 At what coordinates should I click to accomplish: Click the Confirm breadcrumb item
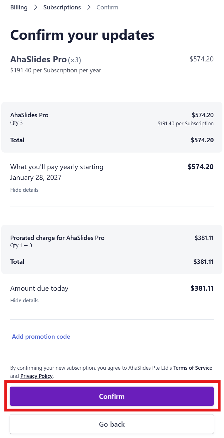[x=107, y=7]
